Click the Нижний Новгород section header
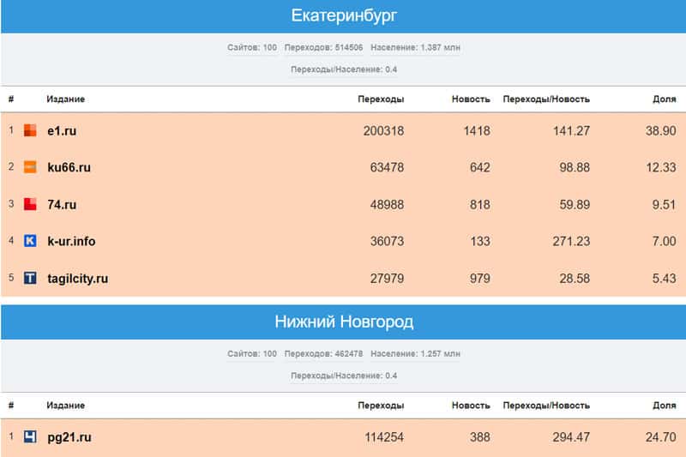The height and width of the screenshot is (457, 686). (x=344, y=322)
